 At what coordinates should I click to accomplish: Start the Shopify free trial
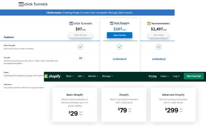(x=194, y=76)
